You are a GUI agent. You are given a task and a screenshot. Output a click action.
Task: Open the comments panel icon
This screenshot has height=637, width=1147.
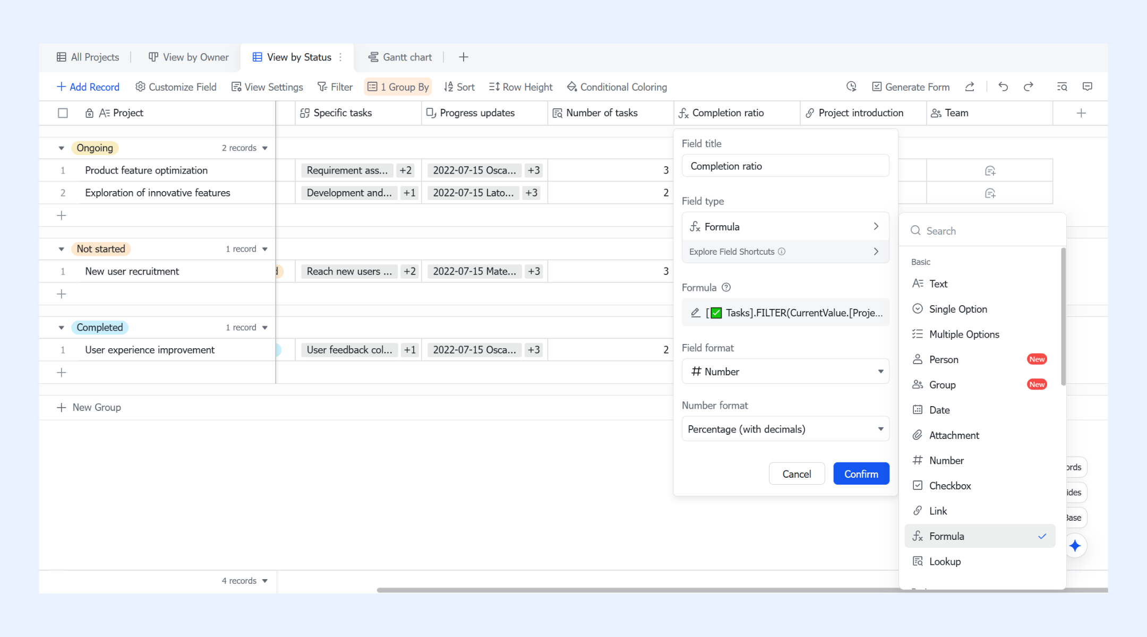point(1088,87)
